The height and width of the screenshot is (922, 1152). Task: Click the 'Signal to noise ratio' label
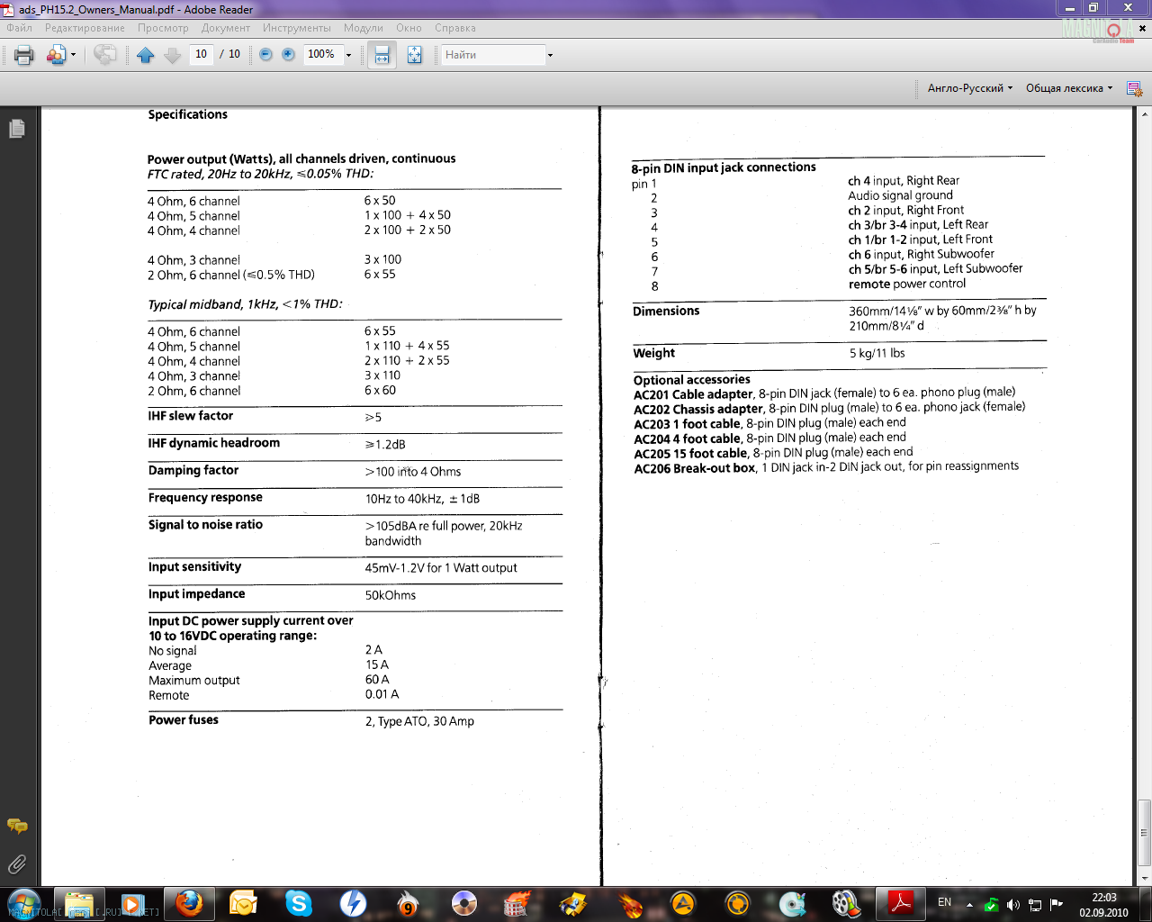[205, 524]
